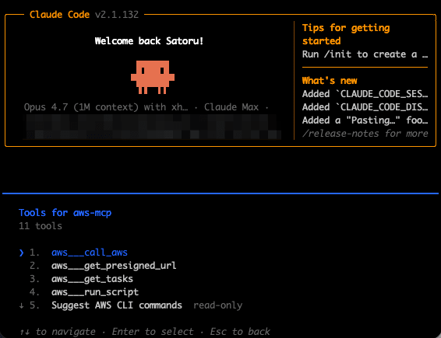The height and width of the screenshot is (338, 441).
Task: Click the ↑↓ to navigate hint
Action: click(58, 332)
